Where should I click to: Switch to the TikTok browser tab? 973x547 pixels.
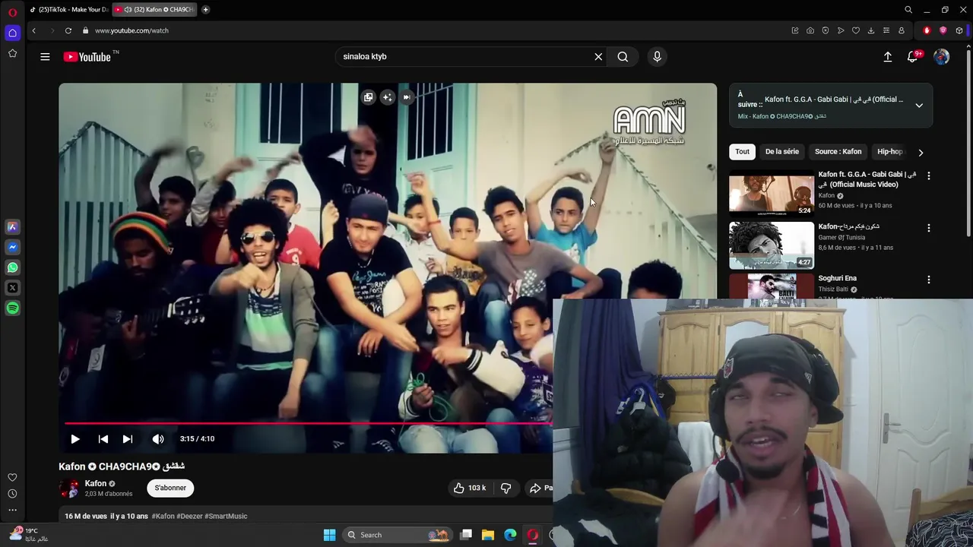pyautogui.click(x=68, y=10)
